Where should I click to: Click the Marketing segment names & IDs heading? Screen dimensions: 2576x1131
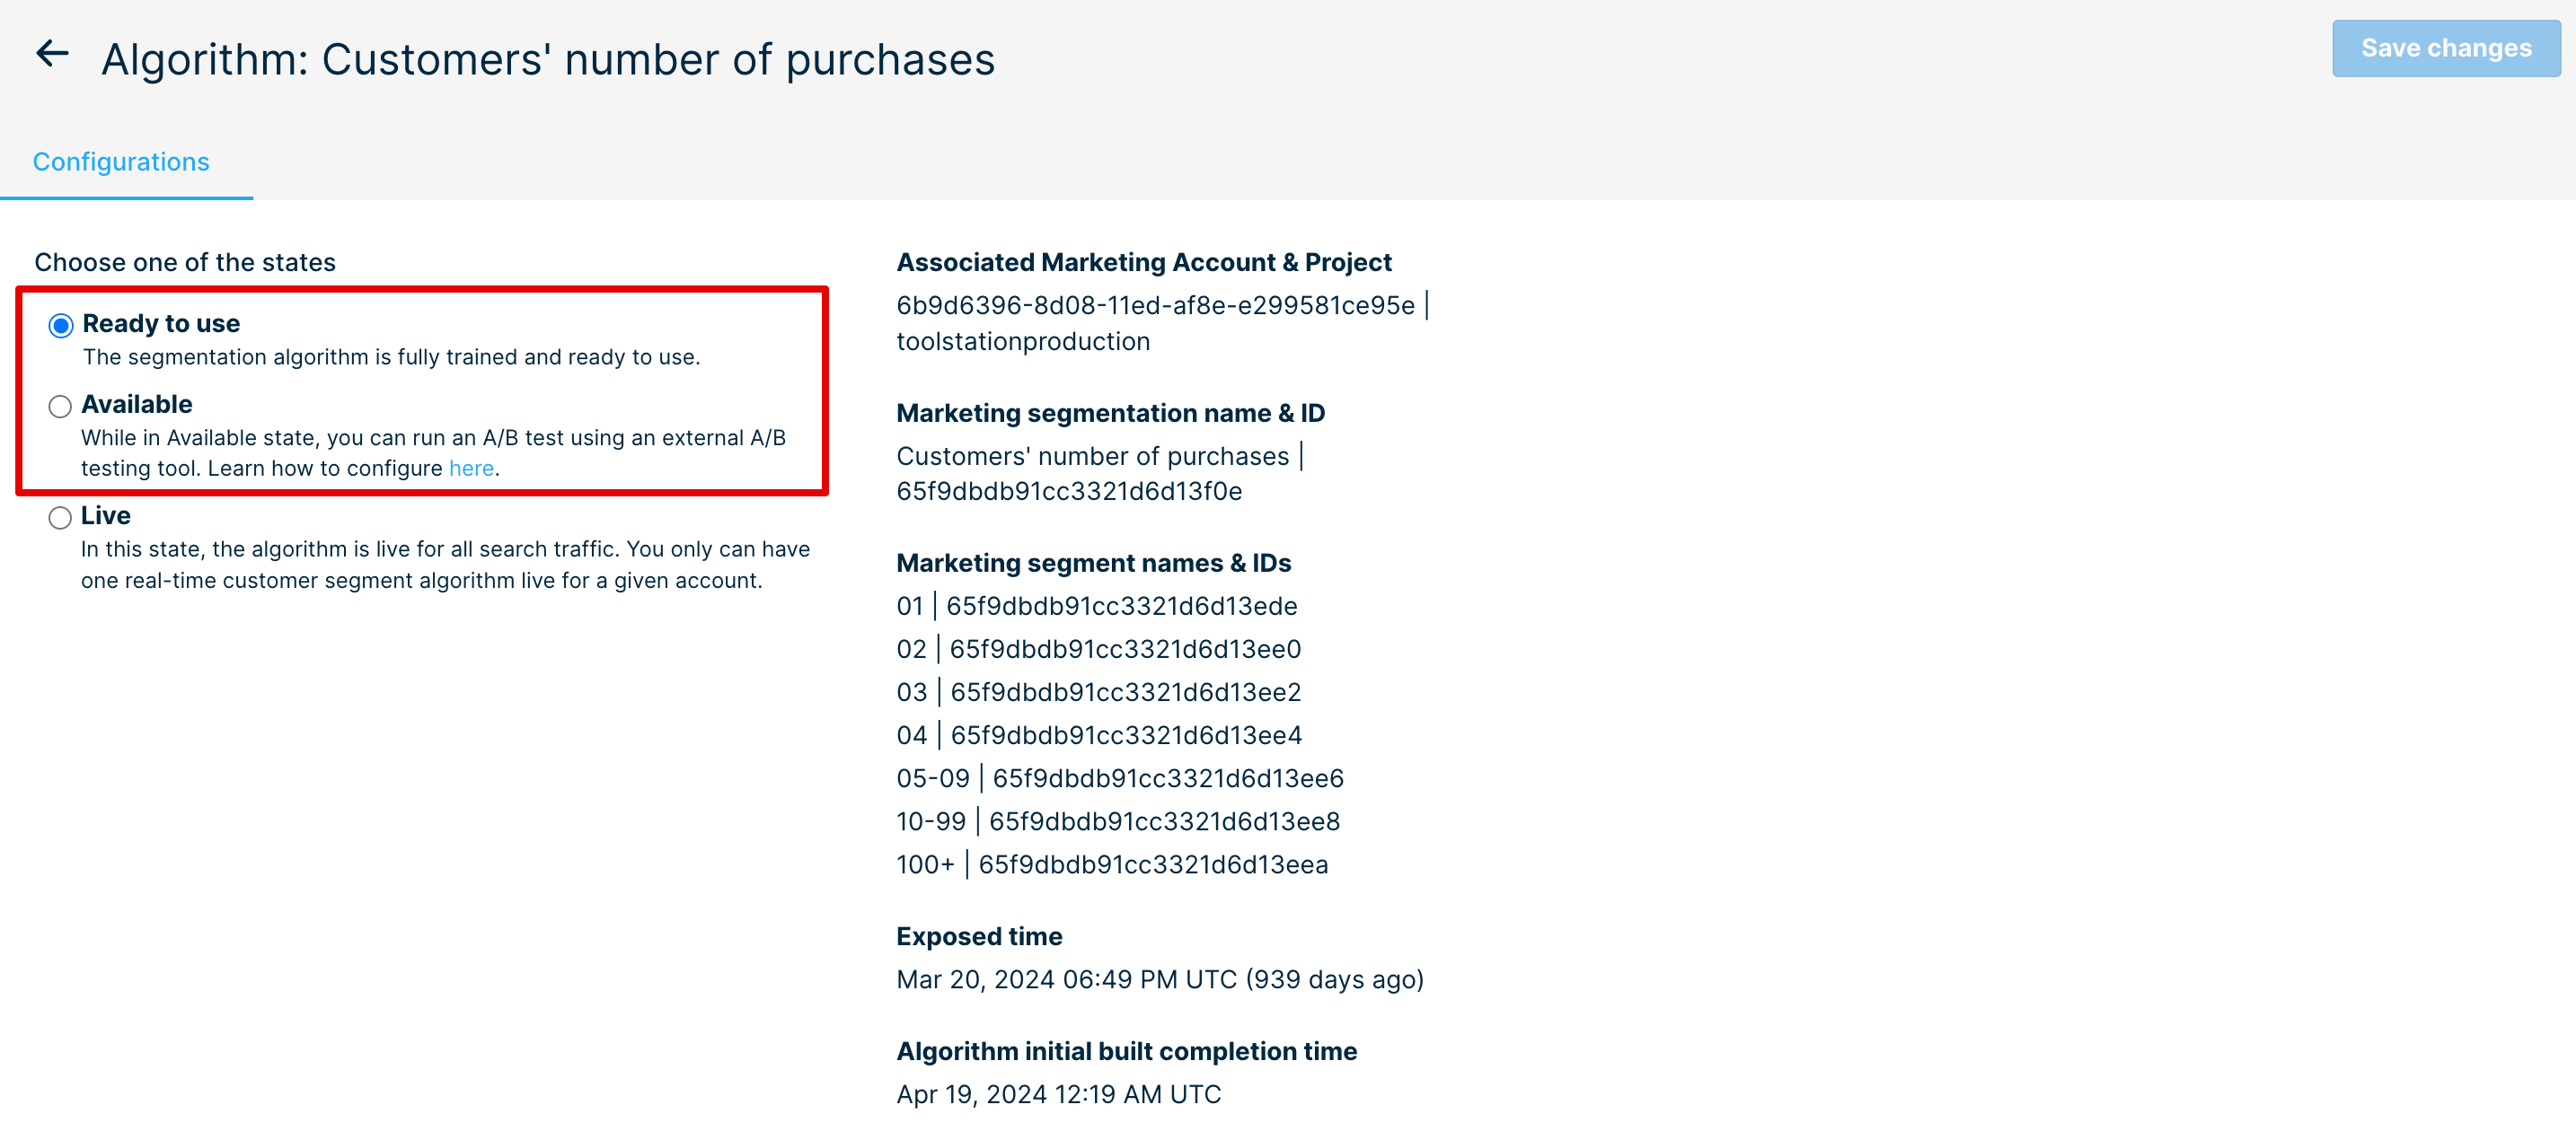1093,564
